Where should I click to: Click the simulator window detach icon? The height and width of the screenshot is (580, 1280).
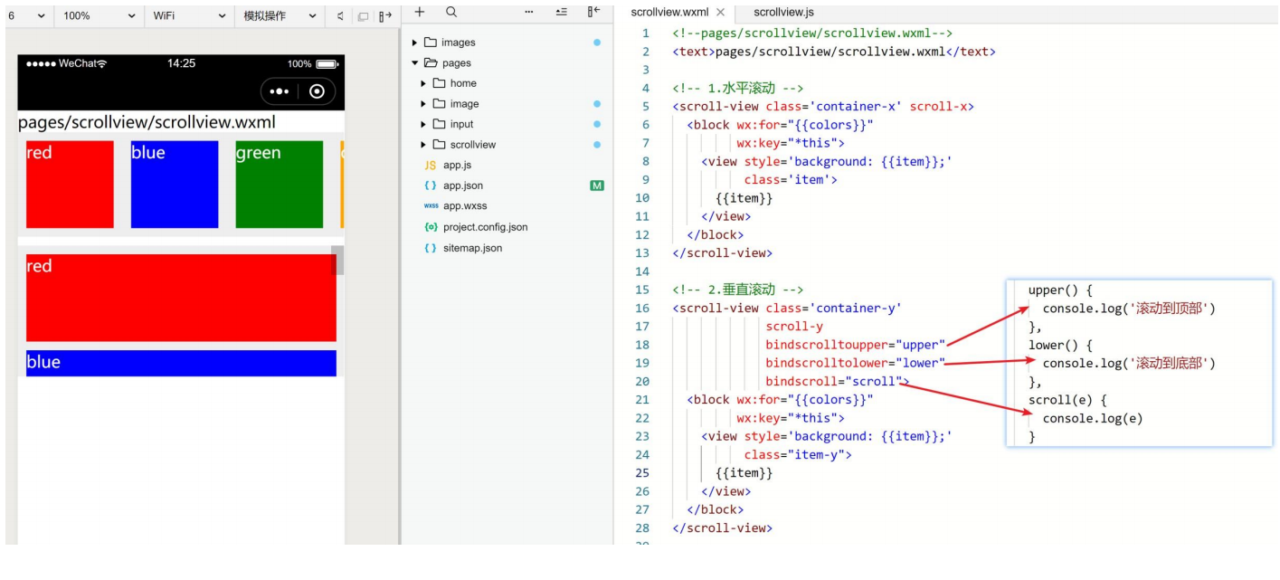point(363,16)
